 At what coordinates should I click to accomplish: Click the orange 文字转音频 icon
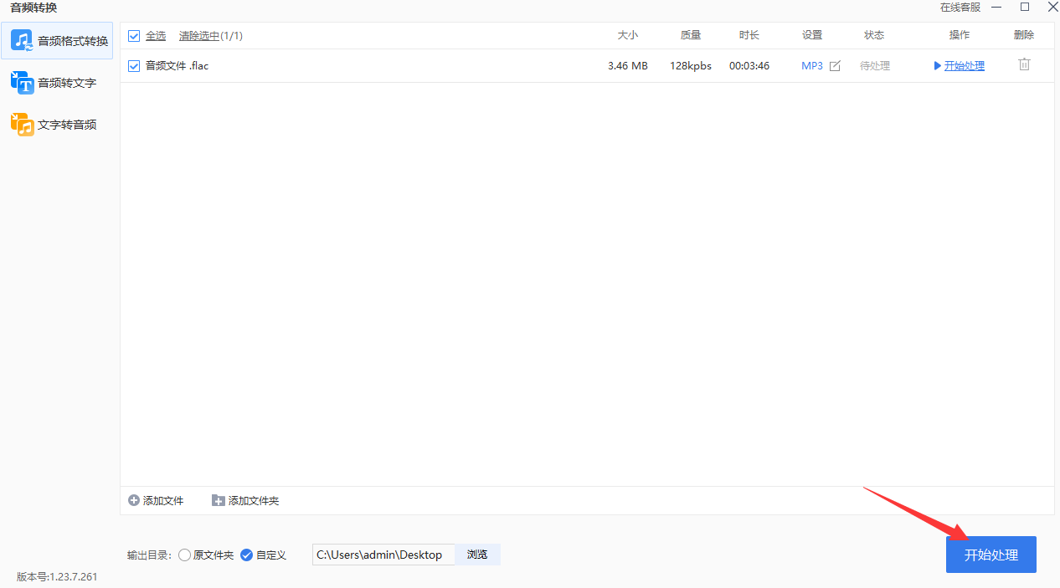pyautogui.click(x=22, y=124)
